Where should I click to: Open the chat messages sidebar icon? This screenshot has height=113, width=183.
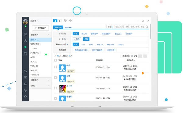coord(25,34)
